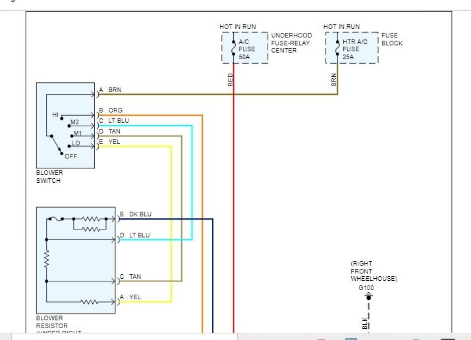Click the BLOWER RESISTOR label

click(x=51, y=322)
